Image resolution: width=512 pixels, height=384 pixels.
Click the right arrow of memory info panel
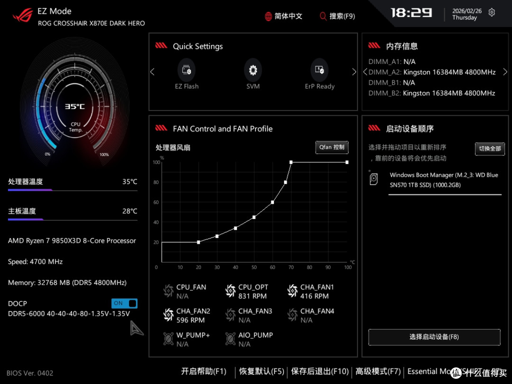coord(505,72)
